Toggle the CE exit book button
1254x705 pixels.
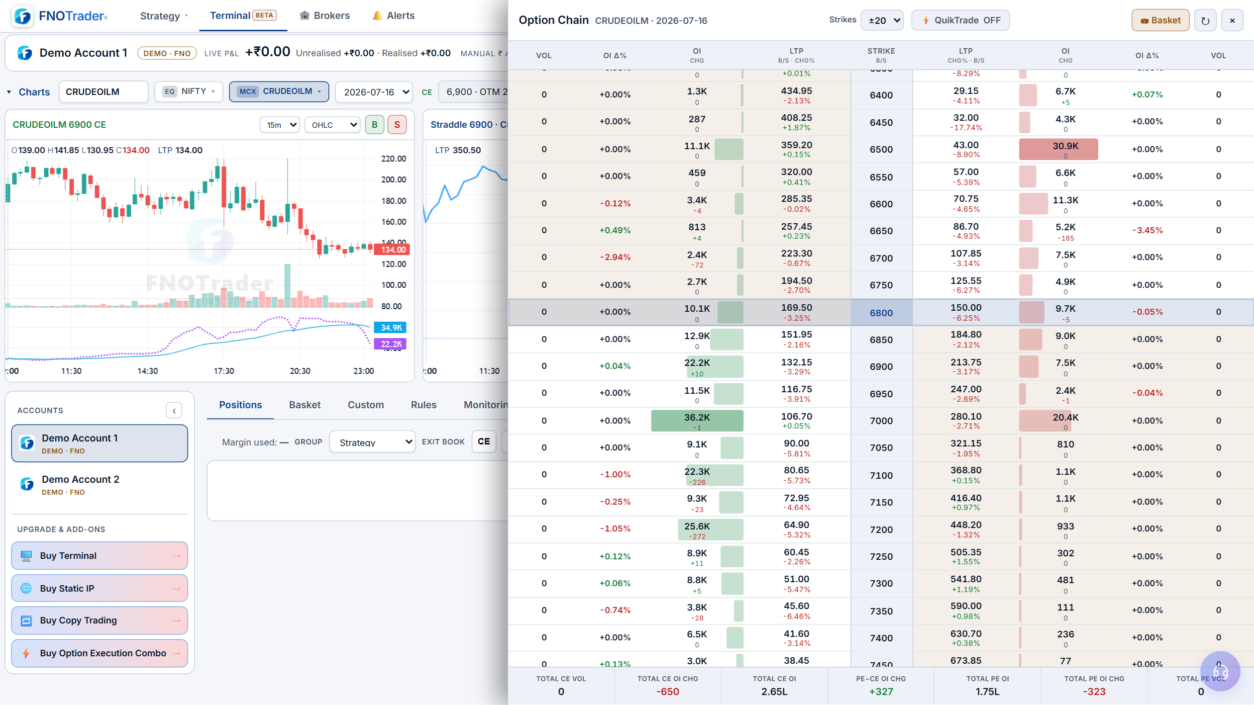point(484,441)
